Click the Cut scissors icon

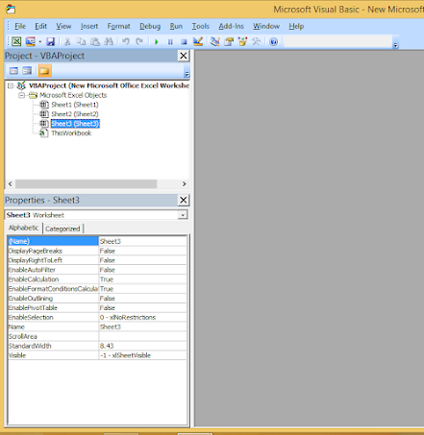click(67, 41)
